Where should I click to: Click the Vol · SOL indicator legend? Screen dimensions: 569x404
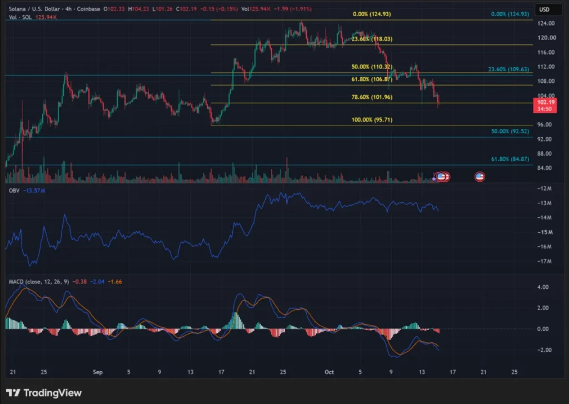click(21, 17)
